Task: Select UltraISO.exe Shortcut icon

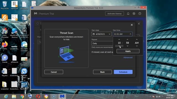Action: (x=14, y=33)
